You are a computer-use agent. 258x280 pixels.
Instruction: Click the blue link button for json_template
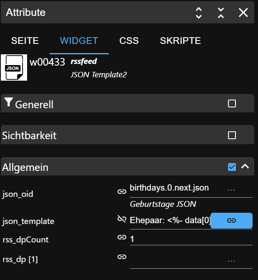pyautogui.click(x=231, y=221)
